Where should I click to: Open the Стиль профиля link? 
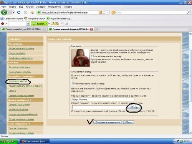click(17, 53)
